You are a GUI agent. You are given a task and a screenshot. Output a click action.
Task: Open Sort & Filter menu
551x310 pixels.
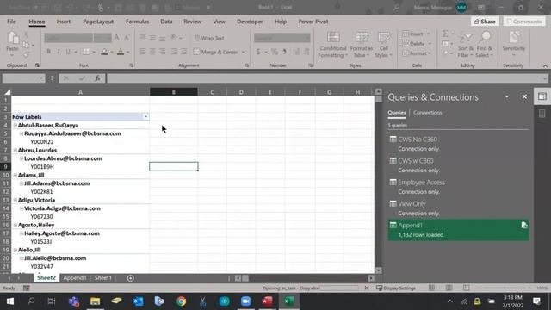465,45
